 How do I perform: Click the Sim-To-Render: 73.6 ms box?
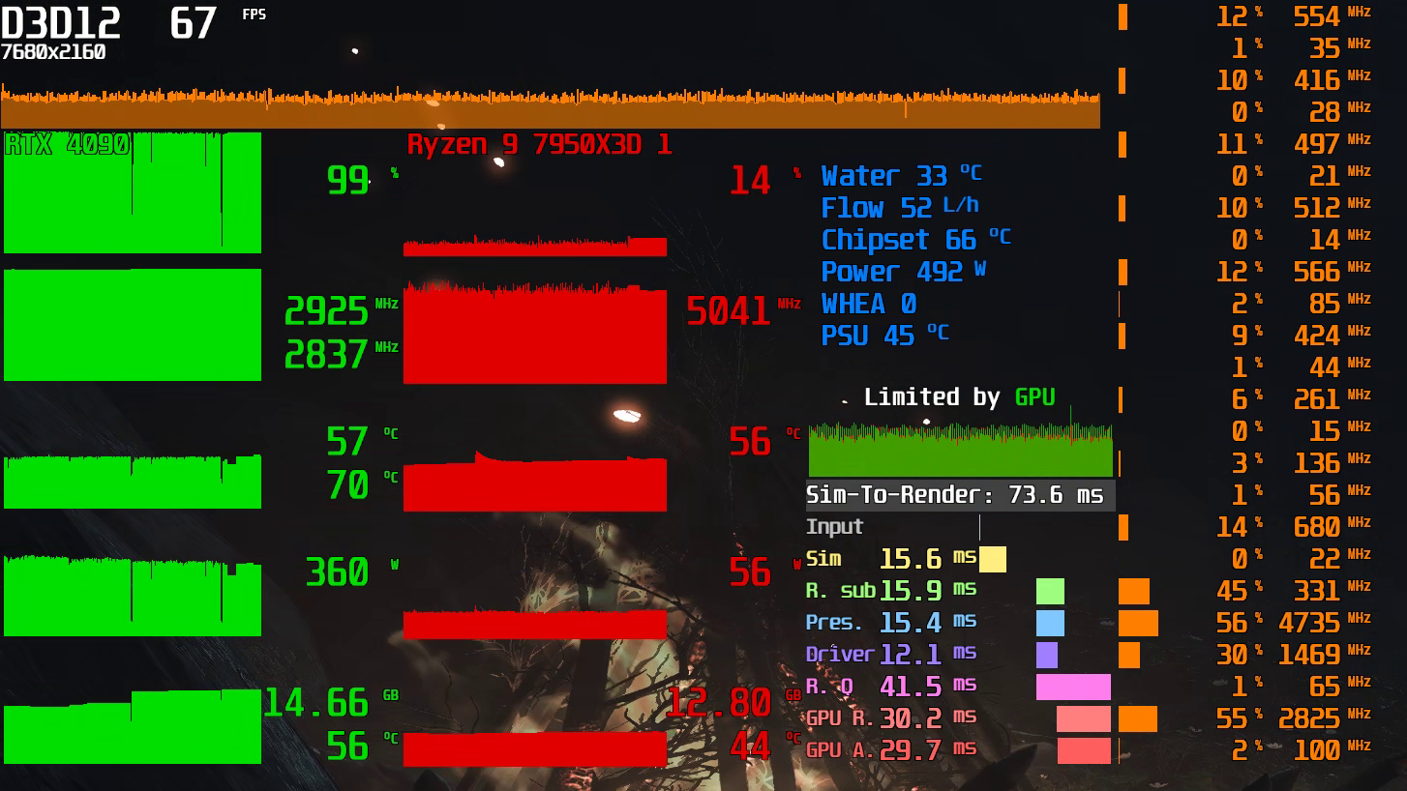(x=961, y=495)
